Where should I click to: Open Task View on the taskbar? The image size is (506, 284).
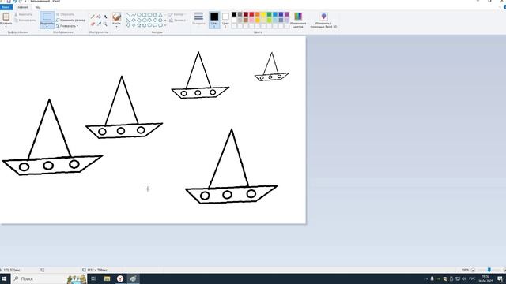[x=93, y=278]
